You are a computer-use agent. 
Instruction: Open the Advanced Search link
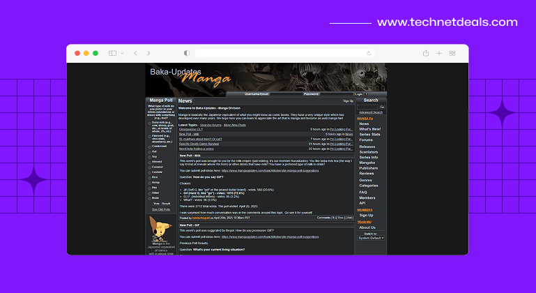pyautogui.click(x=371, y=112)
